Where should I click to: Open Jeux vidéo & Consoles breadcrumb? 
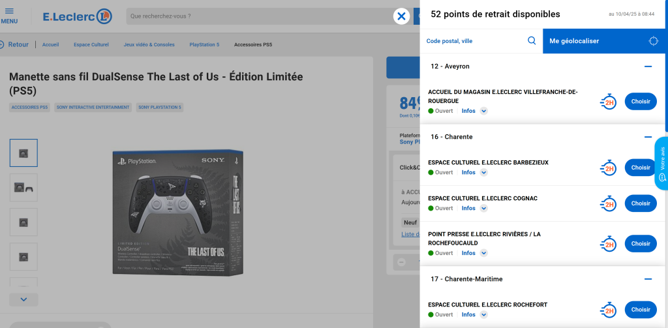pyautogui.click(x=149, y=44)
